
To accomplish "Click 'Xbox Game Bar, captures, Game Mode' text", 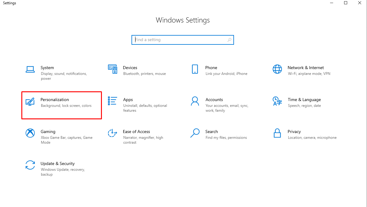I will coord(67,140).
